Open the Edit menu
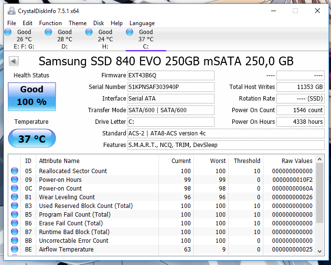Viewport: 331px width, 265px height. (x=28, y=23)
